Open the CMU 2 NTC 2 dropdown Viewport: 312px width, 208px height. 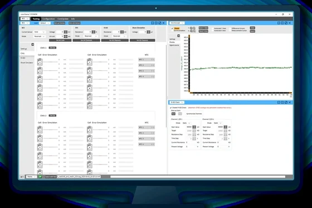coord(147,133)
